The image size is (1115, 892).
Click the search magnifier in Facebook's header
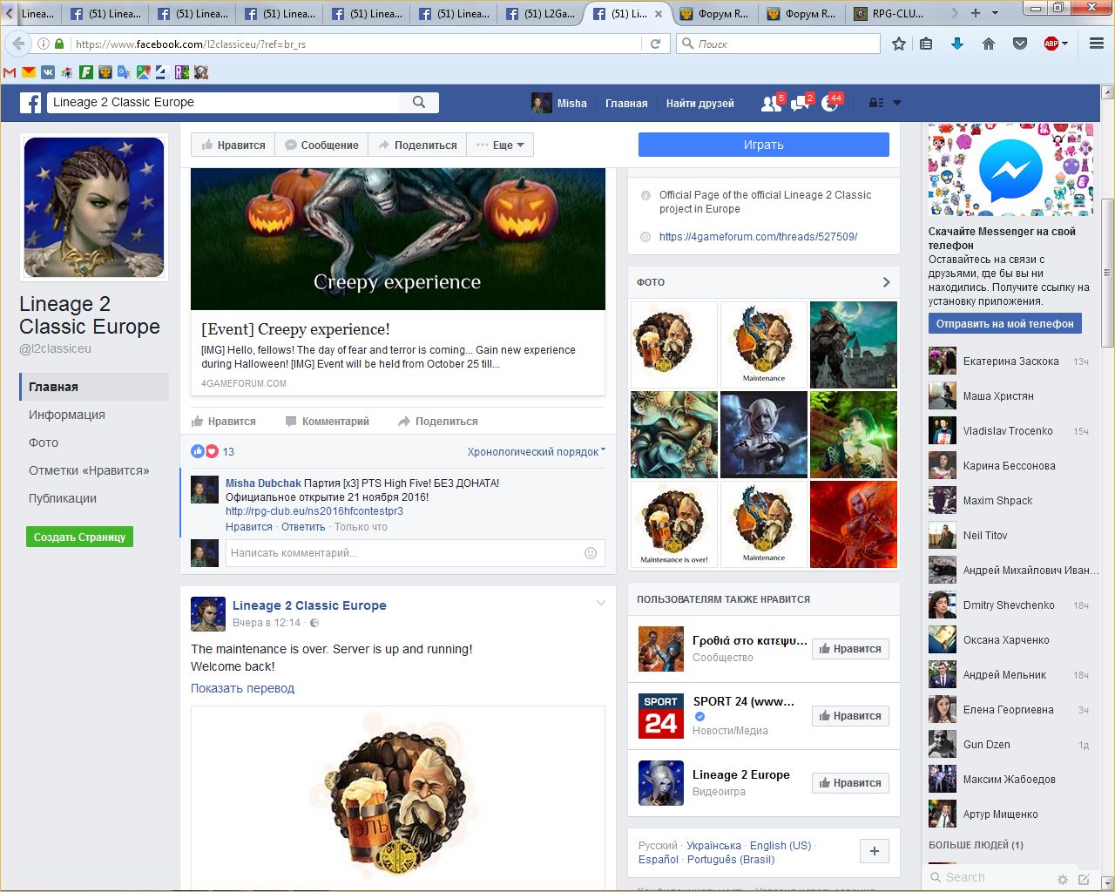(419, 102)
